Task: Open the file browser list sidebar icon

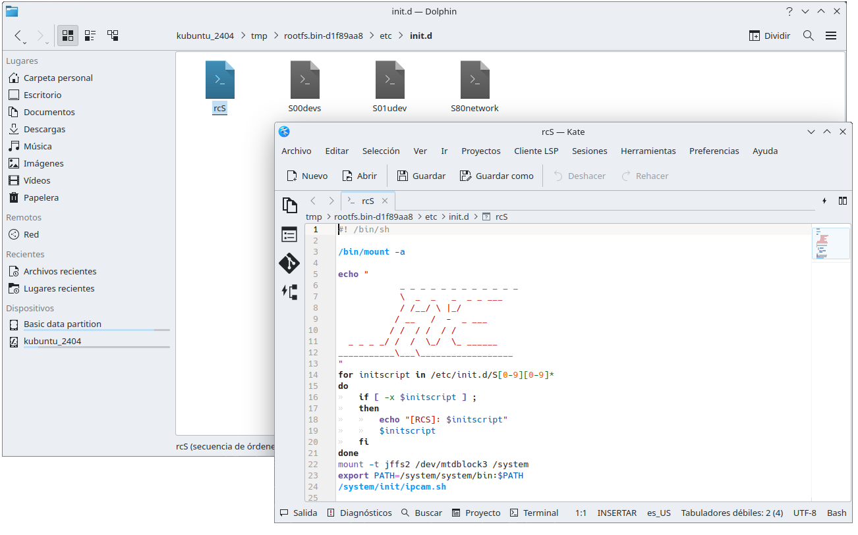Action: (x=289, y=234)
